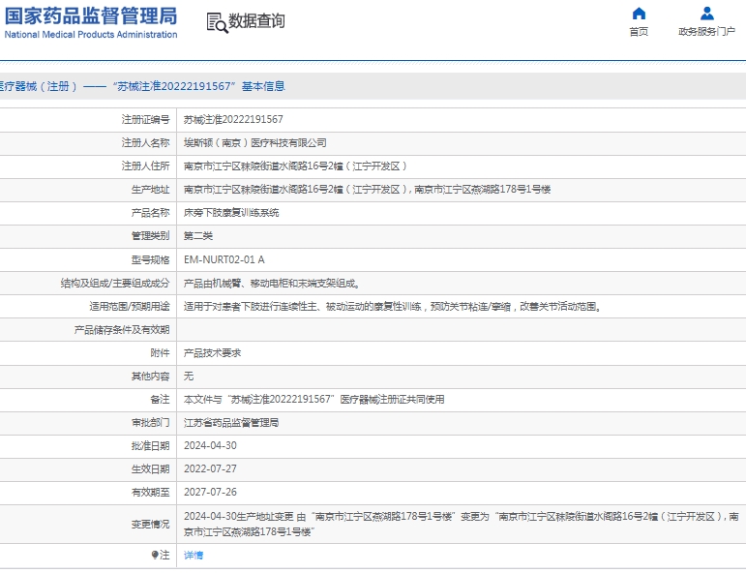Select approving department 江苏省药品监督管理局

point(231,423)
